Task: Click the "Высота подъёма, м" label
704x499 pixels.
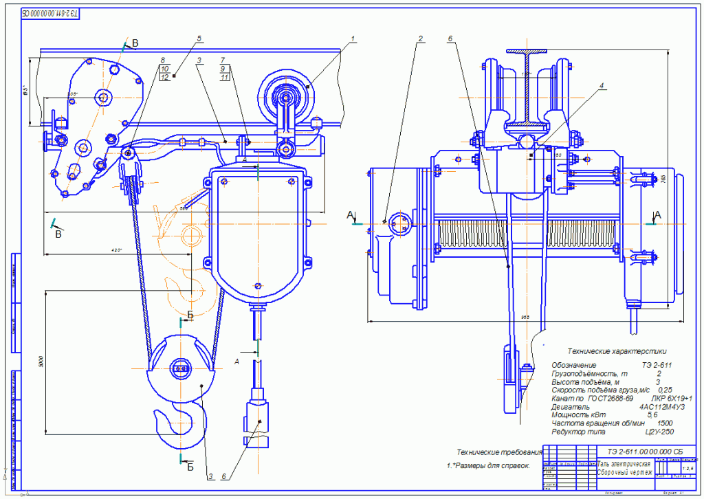Action: (586, 382)
